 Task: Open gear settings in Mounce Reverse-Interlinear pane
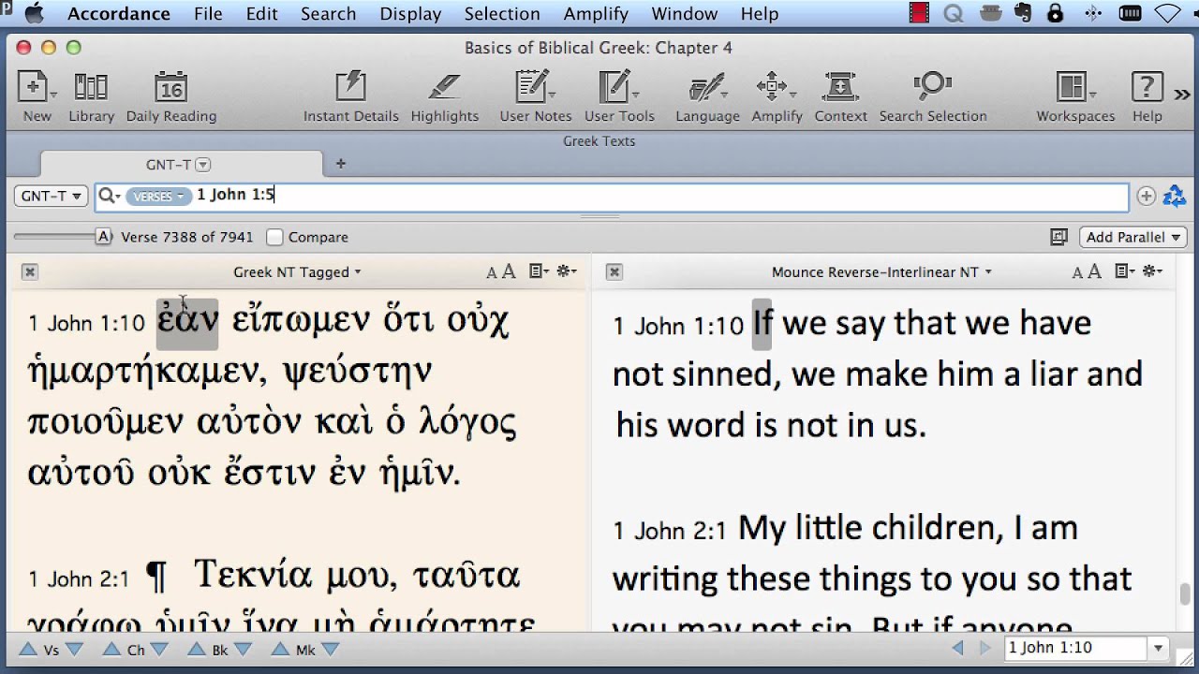coord(1152,271)
